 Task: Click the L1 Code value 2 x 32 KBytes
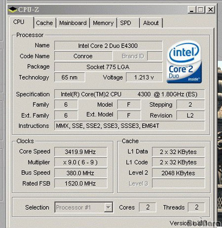click(x=178, y=162)
